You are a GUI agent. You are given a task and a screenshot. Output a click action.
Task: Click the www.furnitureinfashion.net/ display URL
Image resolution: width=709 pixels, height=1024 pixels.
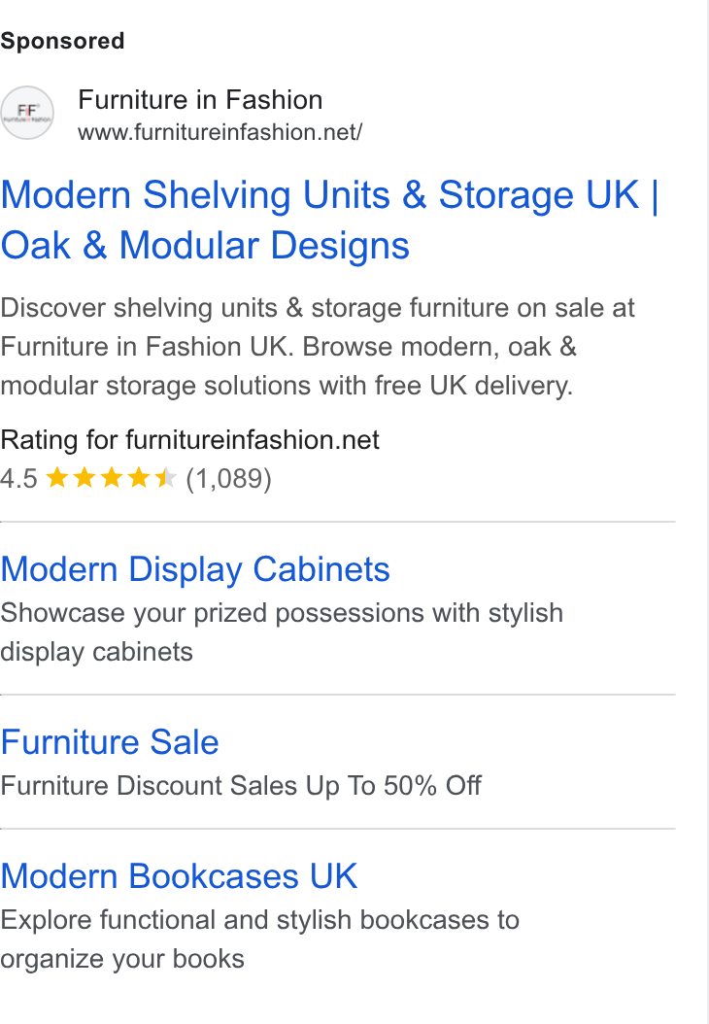pyautogui.click(x=220, y=132)
